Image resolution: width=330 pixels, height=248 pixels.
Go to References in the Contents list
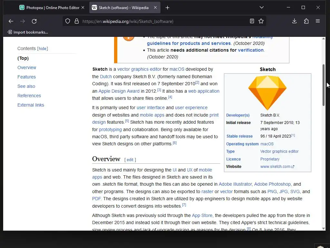click(29, 96)
